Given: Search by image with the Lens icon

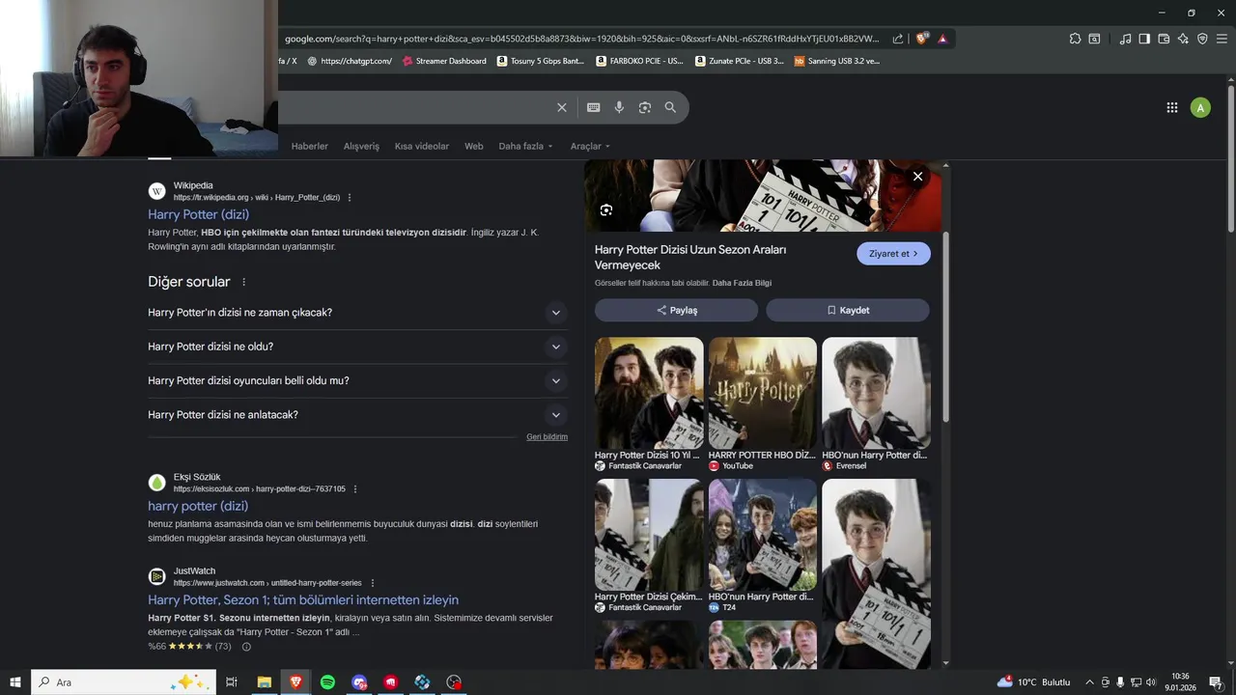Looking at the screenshot, I should [x=645, y=107].
